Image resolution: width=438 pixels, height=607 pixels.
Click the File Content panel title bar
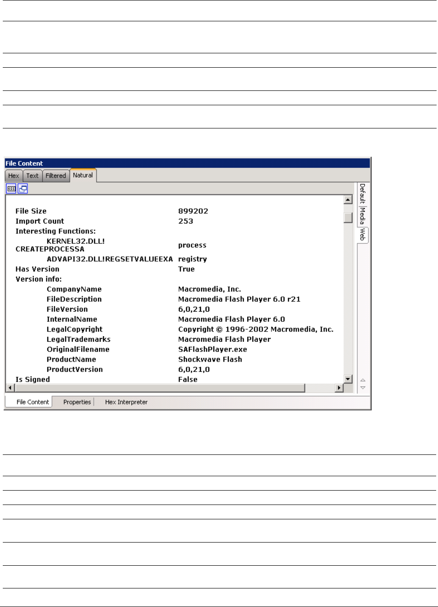(187, 163)
